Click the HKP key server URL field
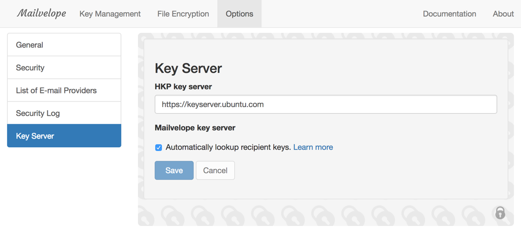The image size is (521, 233). click(x=326, y=105)
